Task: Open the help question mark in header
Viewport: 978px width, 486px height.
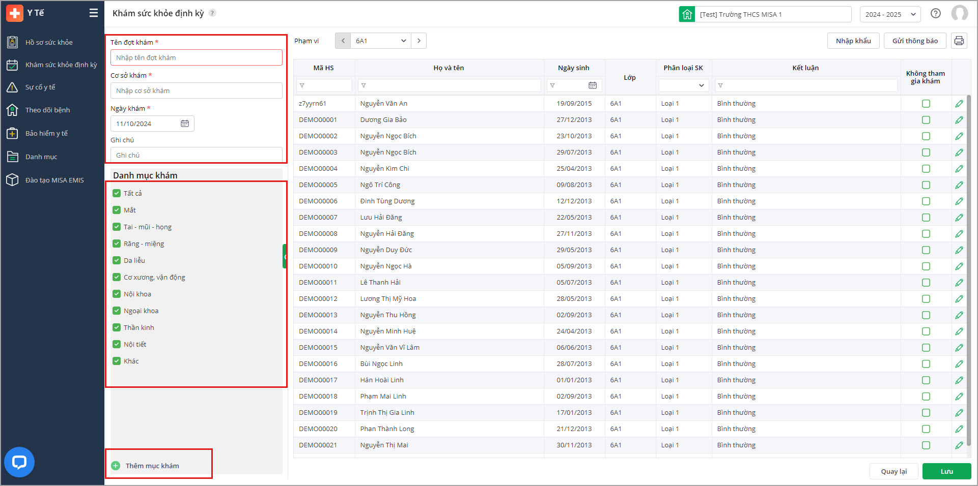Action: tap(936, 14)
